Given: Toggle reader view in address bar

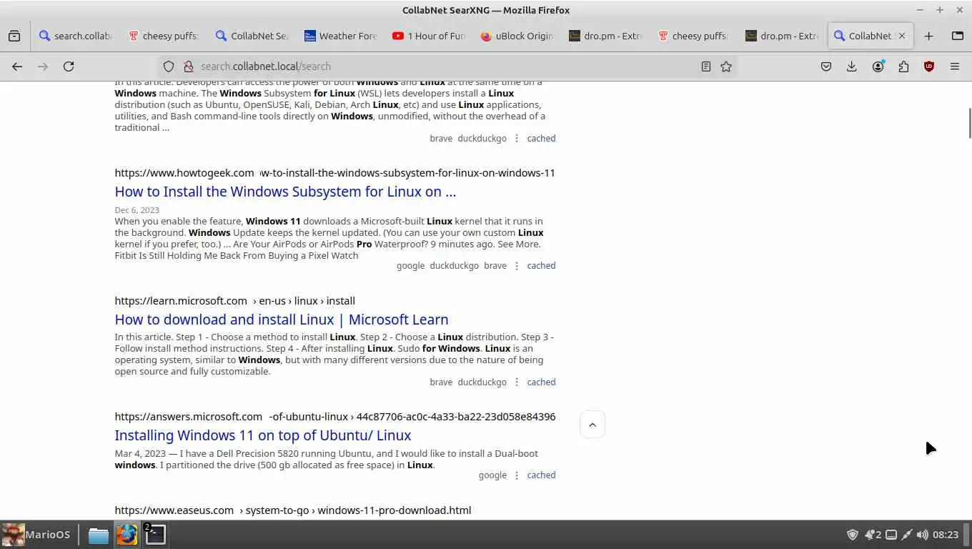Looking at the screenshot, I should [x=705, y=66].
